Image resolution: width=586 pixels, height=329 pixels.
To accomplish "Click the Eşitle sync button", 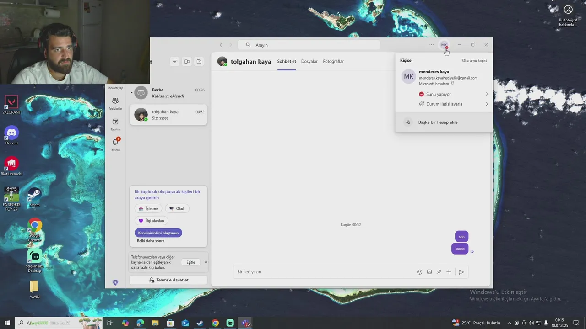I will tap(191, 262).
